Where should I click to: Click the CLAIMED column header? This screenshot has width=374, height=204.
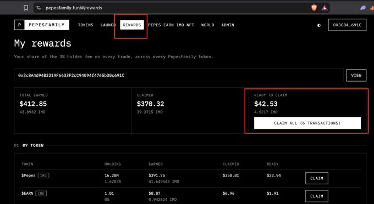[231, 164]
